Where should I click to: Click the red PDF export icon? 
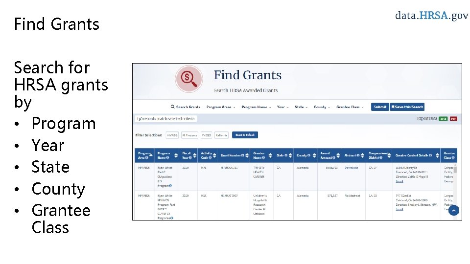click(x=453, y=119)
